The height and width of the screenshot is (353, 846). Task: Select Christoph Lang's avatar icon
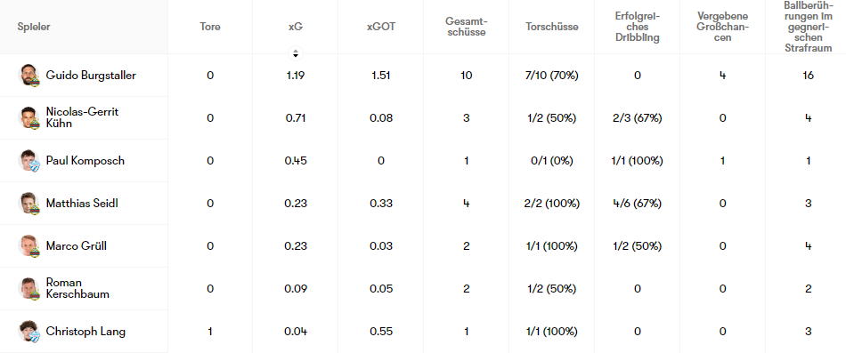point(29,331)
